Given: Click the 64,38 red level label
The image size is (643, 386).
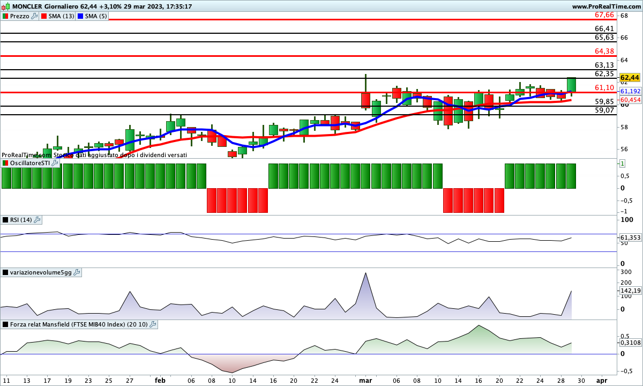Looking at the screenshot, I should click(604, 51).
